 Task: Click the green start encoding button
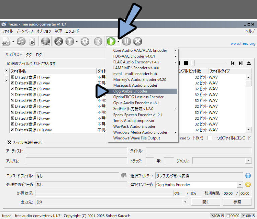(111, 41)
